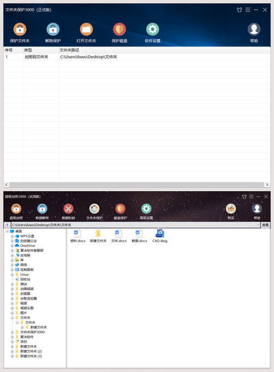Collapse the 桌面 root tree node
Image resolution: width=274 pixels, height=372 pixels.
(7, 231)
